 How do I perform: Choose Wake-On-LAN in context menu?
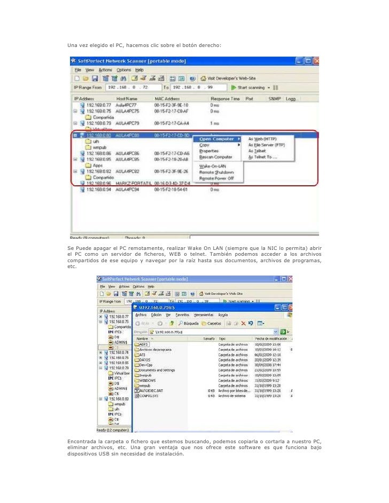click(x=216, y=166)
